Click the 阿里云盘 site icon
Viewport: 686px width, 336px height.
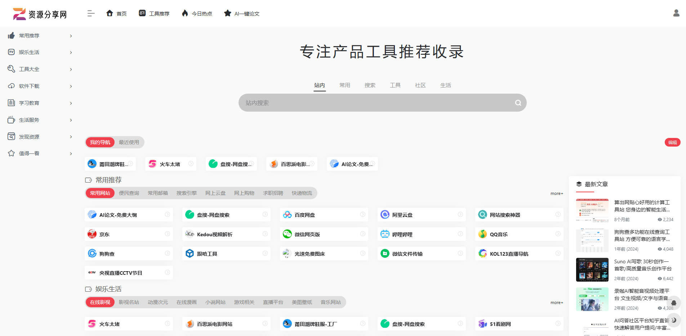coord(385,214)
